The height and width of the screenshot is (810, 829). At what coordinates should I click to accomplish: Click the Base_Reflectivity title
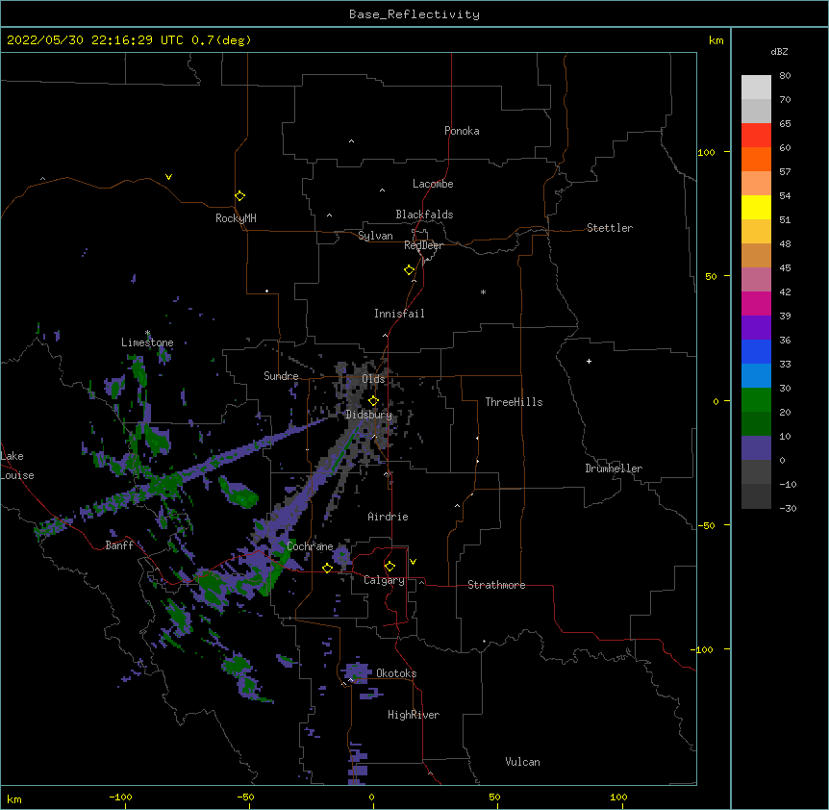(414, 14)
